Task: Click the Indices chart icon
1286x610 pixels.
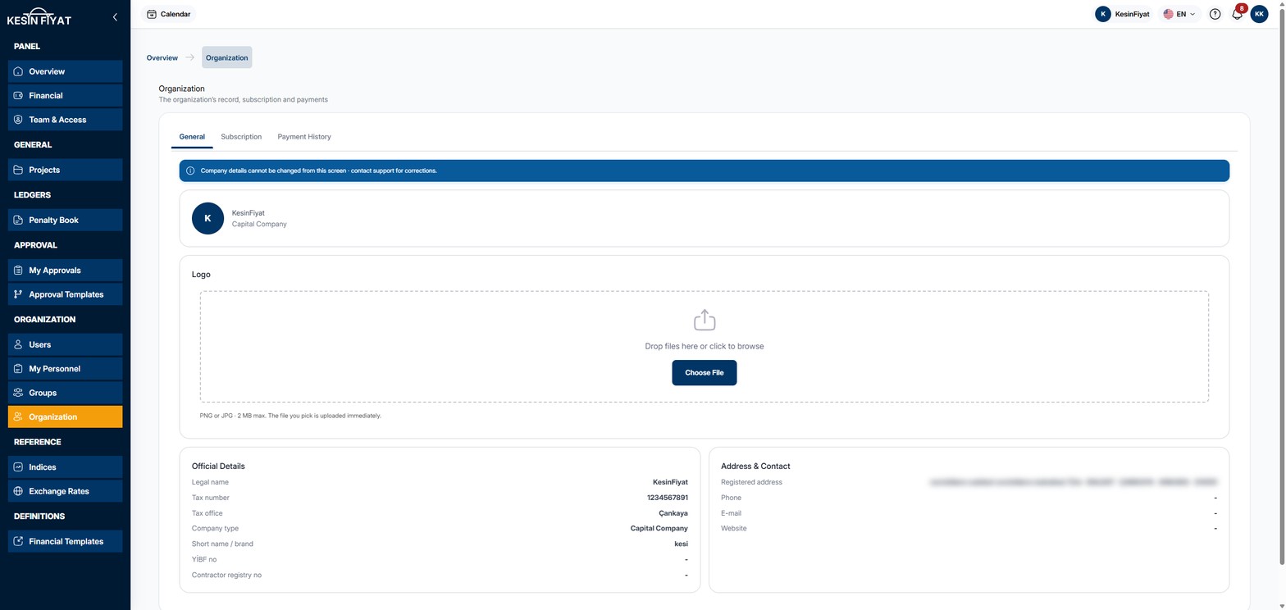Action: point(19,467)
